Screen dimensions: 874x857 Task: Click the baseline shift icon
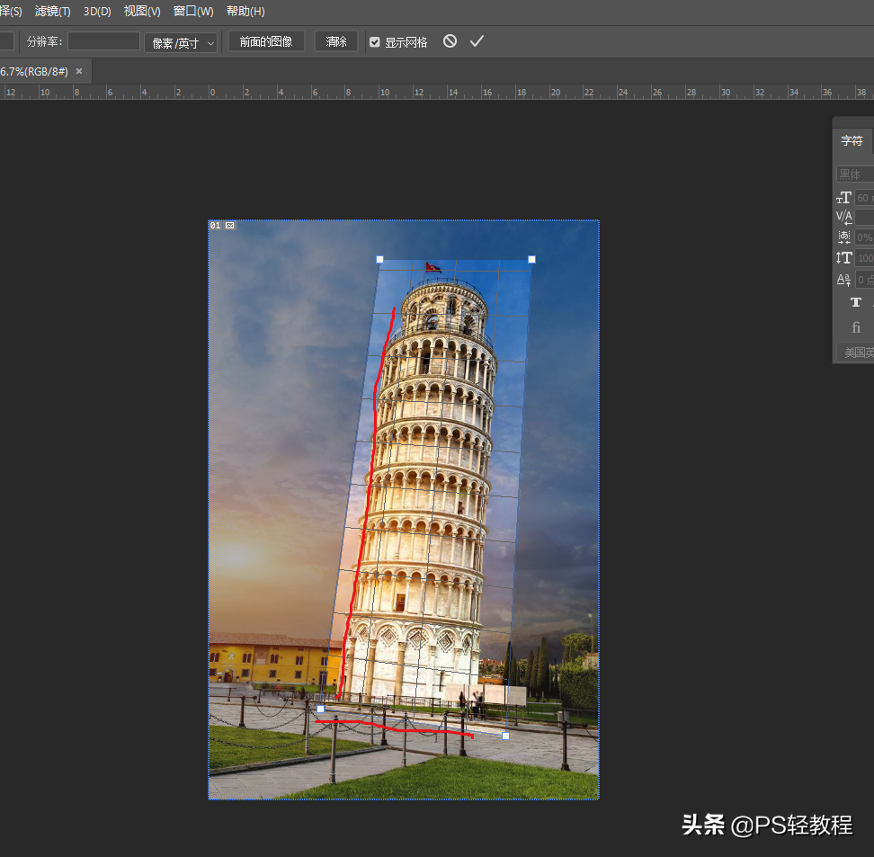(844, 280)
